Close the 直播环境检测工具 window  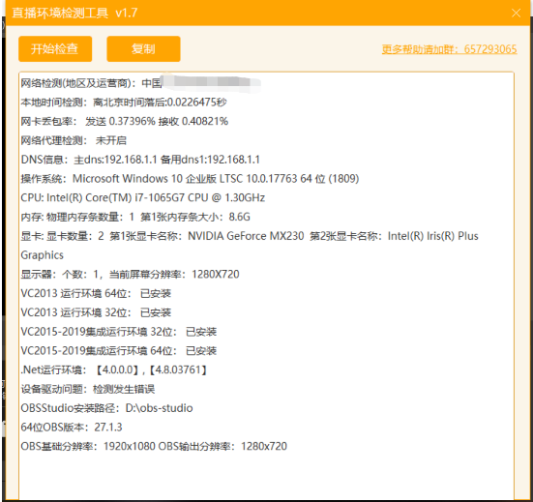pyautogui.click(x=516, y=14)
